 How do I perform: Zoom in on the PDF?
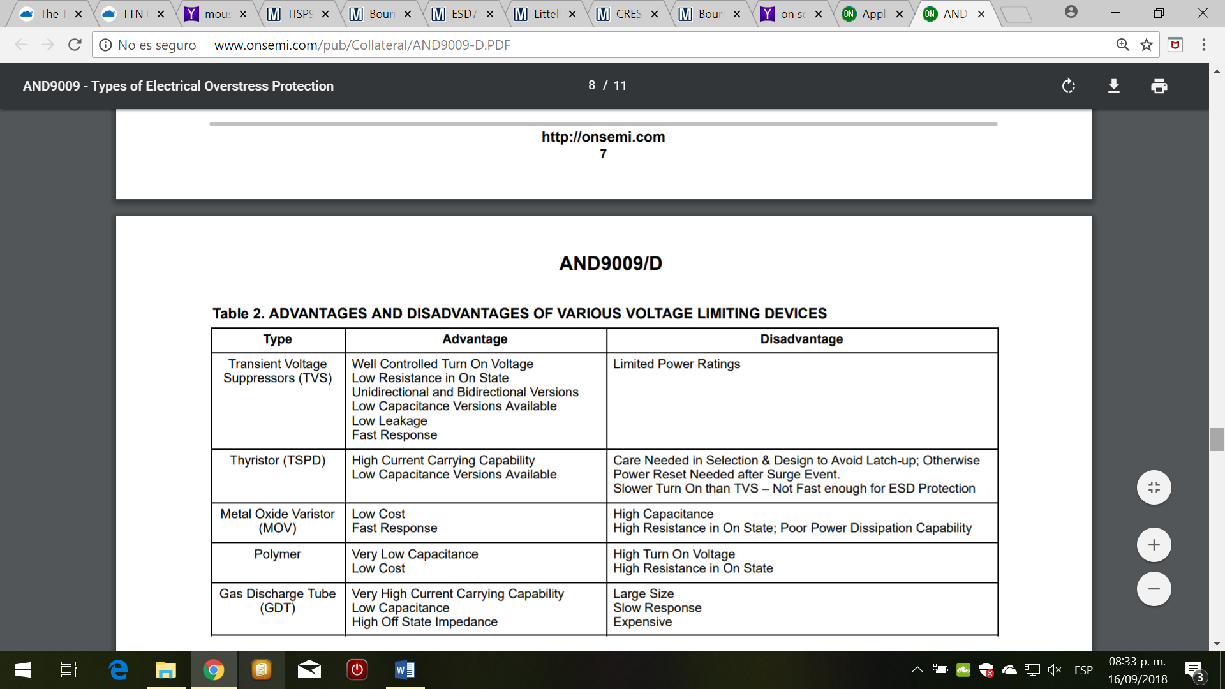point(1154,545)
